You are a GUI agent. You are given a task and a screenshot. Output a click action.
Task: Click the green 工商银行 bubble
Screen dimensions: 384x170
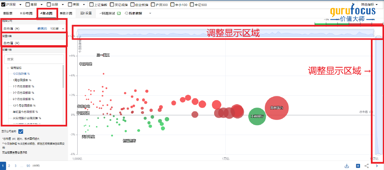(x=256, y=116)
